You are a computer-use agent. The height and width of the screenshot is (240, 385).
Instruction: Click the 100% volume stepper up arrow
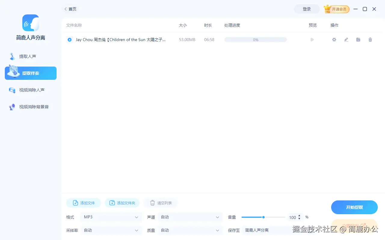tap(299, 216)
